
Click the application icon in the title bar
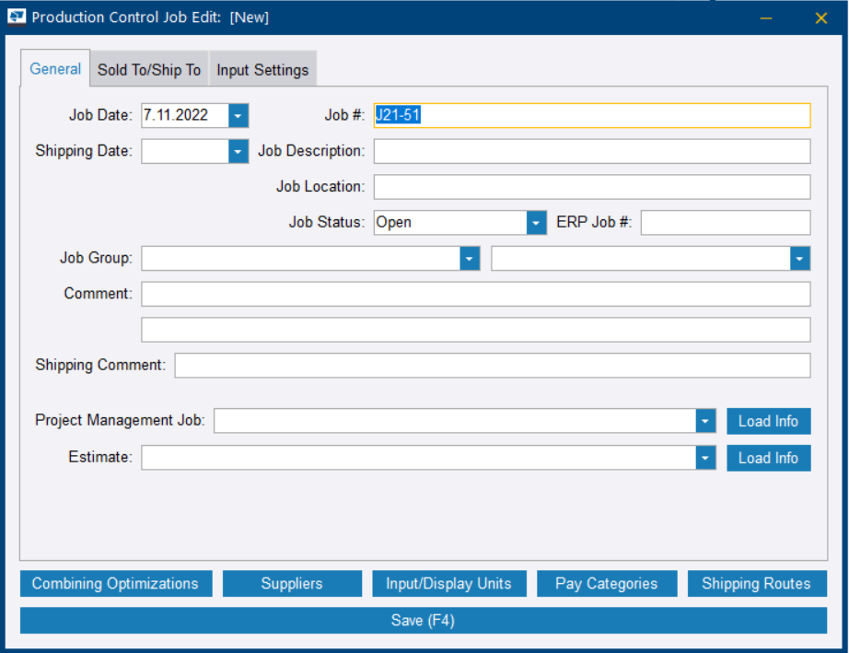coord(16,17)
